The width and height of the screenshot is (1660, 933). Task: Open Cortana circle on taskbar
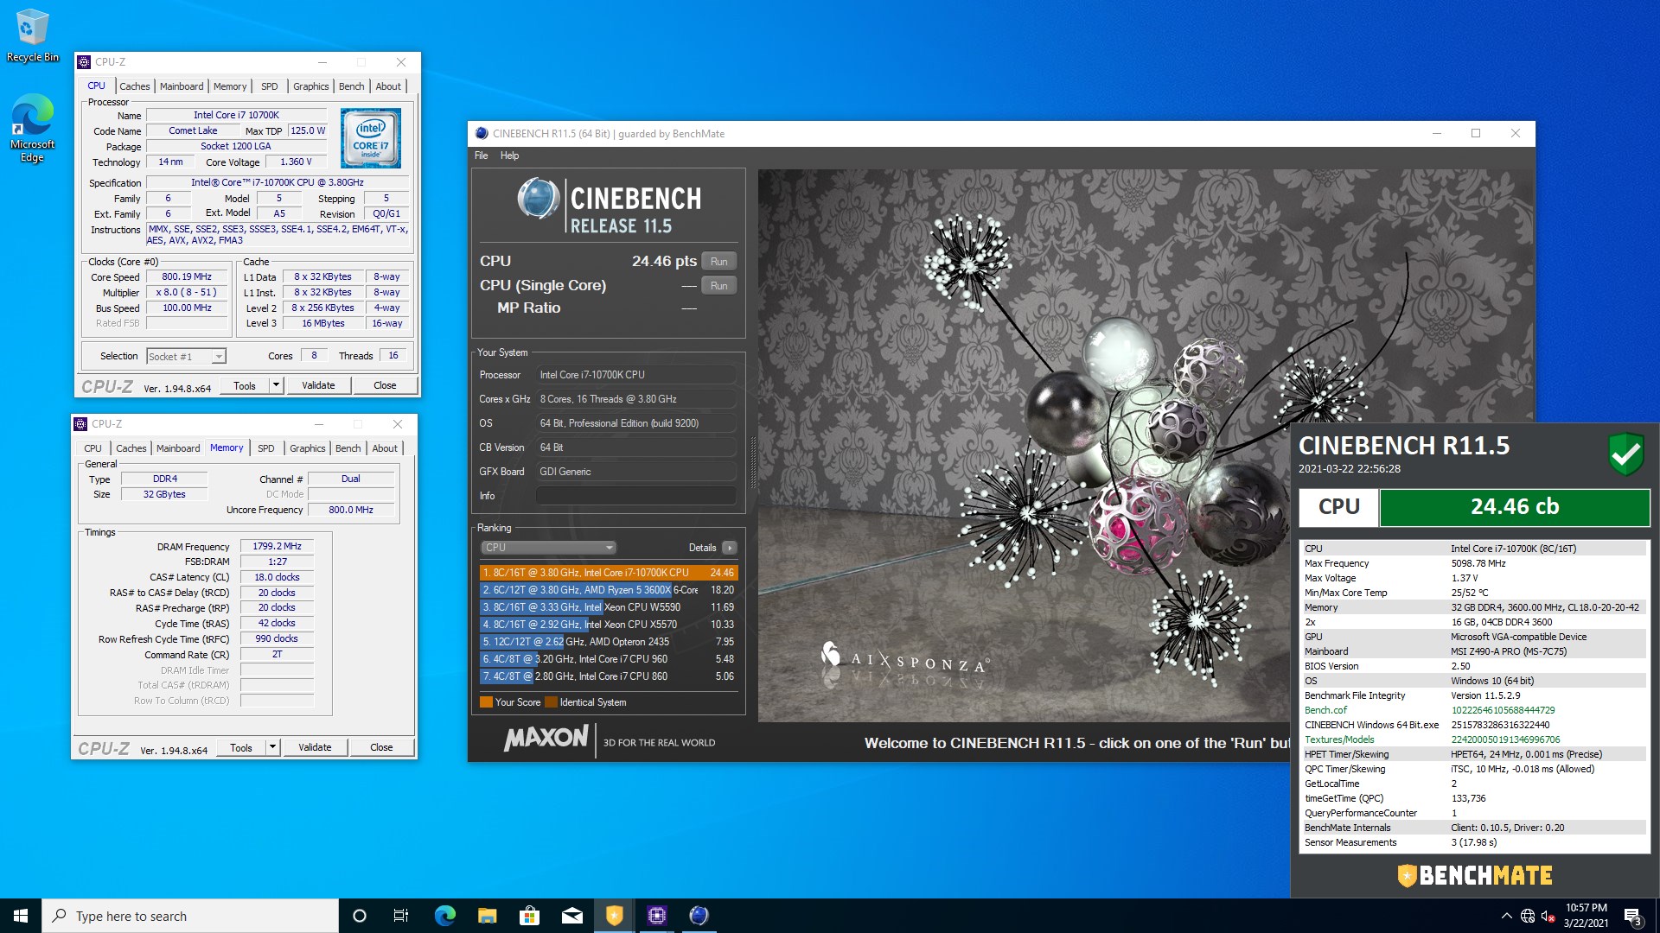360,916
